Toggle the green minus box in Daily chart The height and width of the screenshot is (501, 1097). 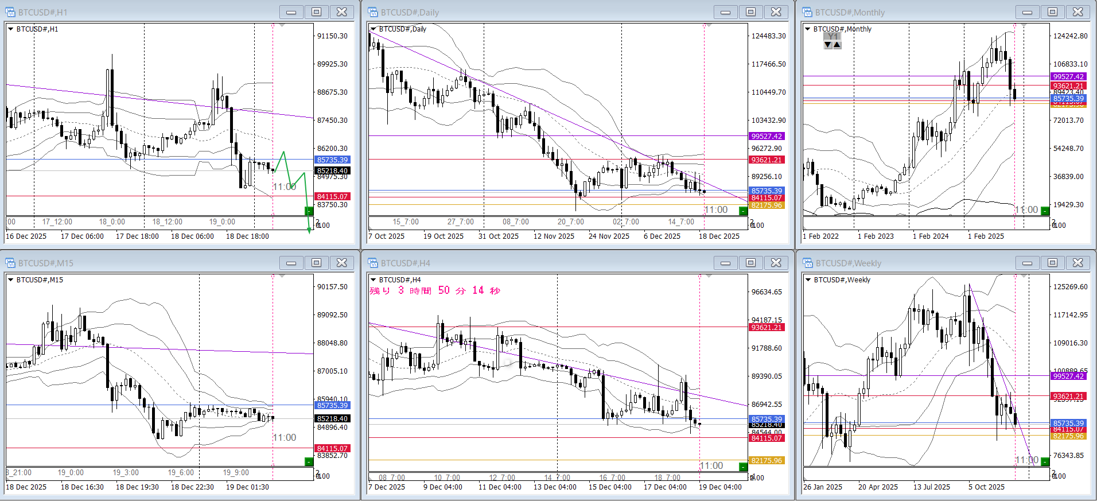coord(743,211)
